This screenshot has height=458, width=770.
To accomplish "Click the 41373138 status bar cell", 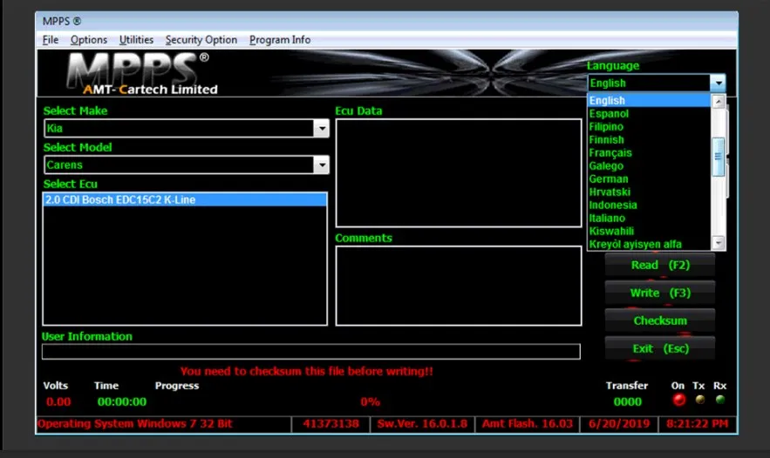I will (x=330, y=424).
